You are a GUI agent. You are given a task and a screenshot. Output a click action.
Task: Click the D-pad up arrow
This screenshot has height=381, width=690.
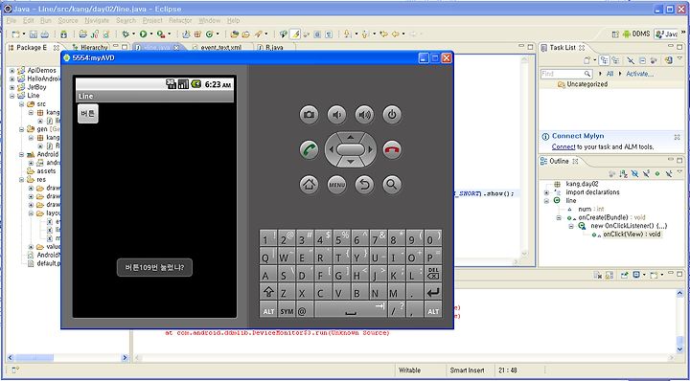[351, 137]
